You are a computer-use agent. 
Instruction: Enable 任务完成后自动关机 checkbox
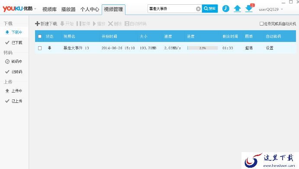(x=262, y=24)
